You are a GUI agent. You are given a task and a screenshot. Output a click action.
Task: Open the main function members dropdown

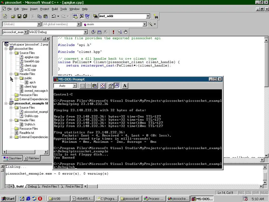[145, 24]
